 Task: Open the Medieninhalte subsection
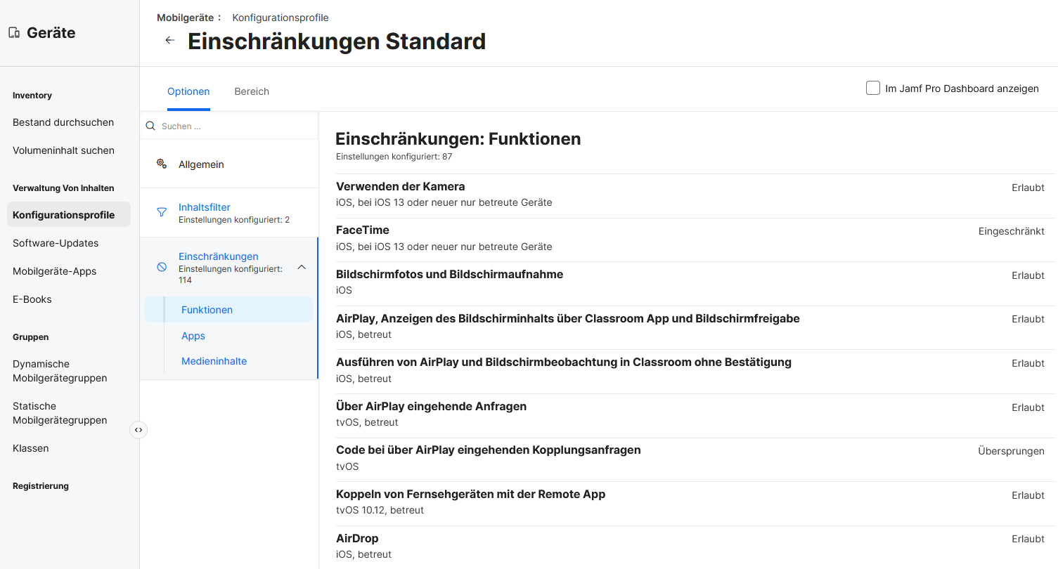pos(214,361)
